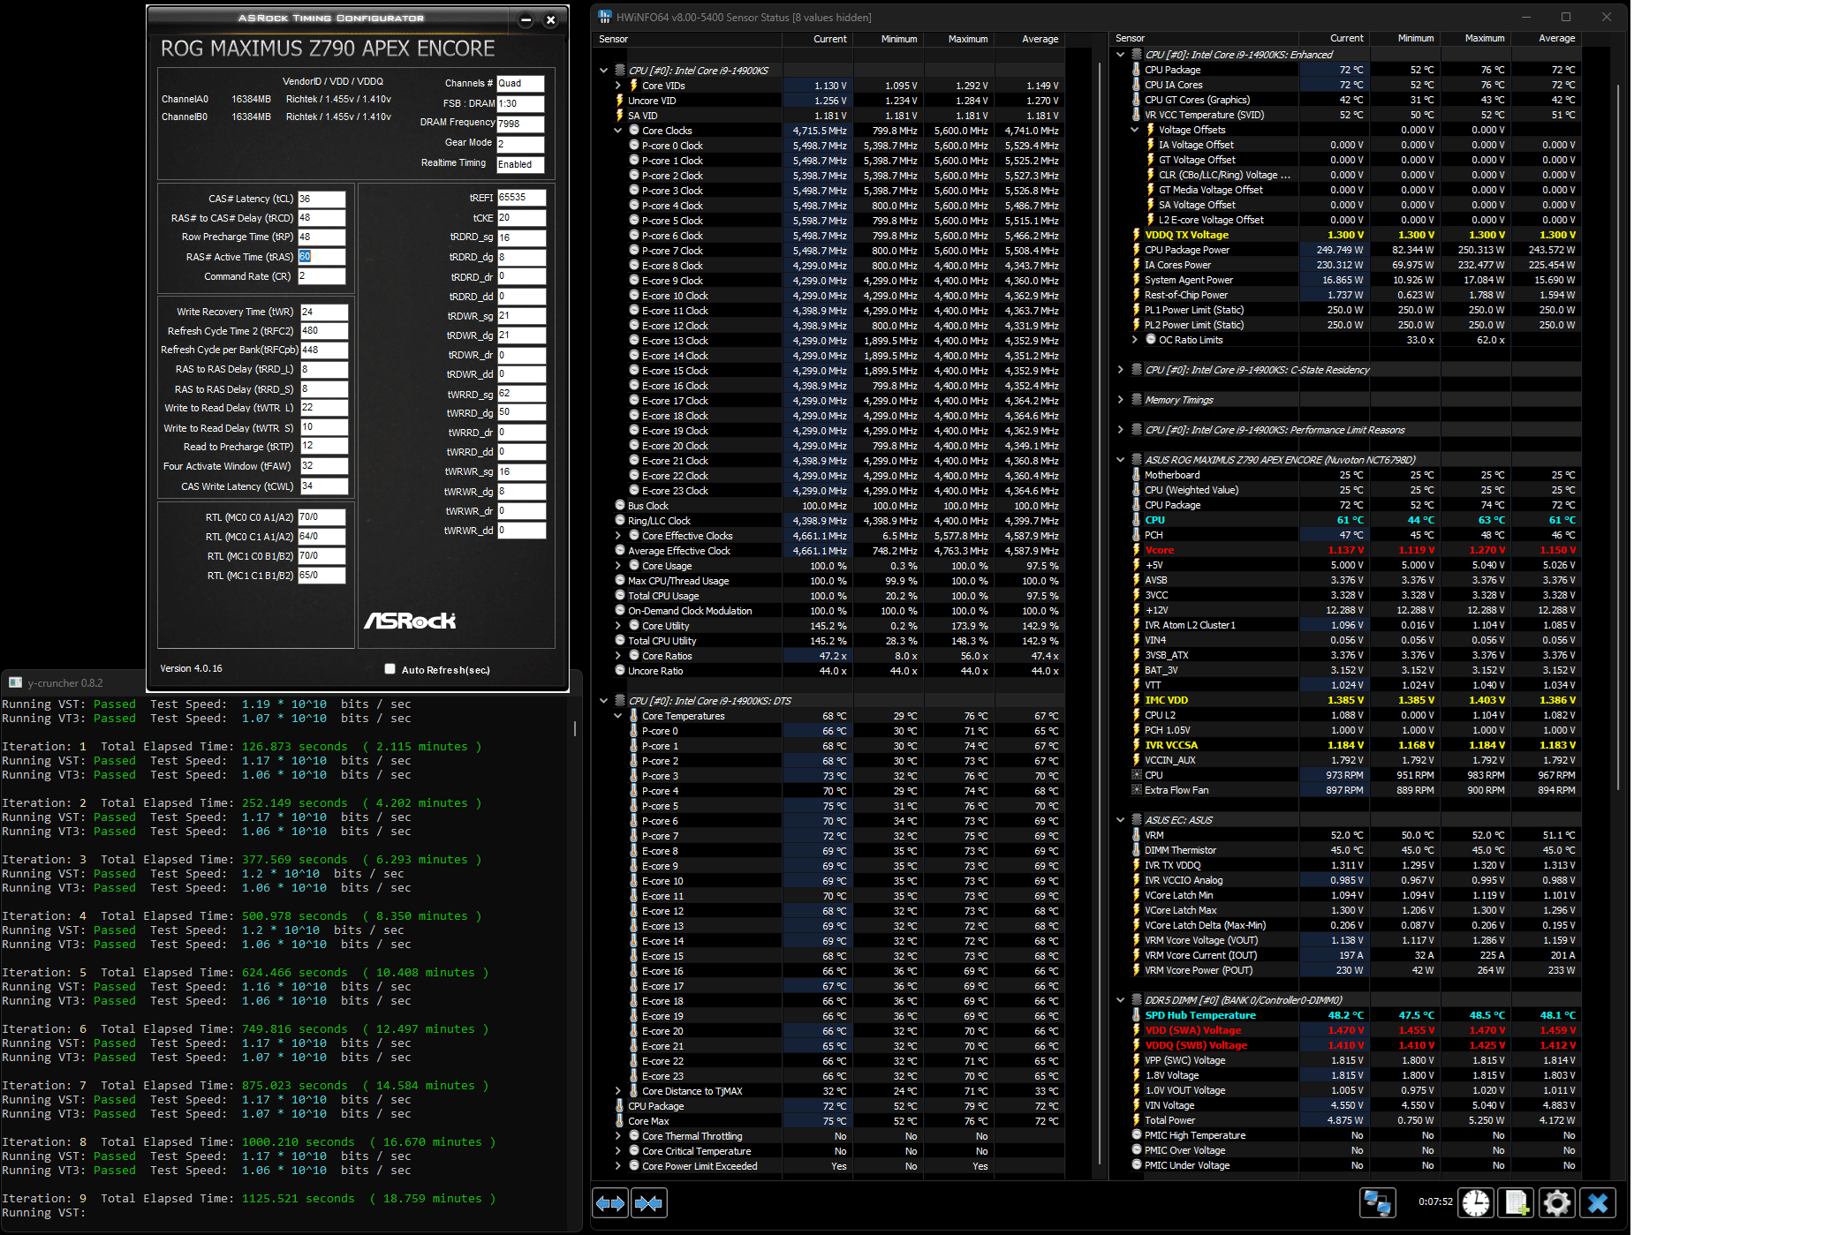Viewport: 1823px width, 1235px height.
Task: Click the HWiNFO64 title bar app icon
Action: pyautogui.click(x=605, y=17)
